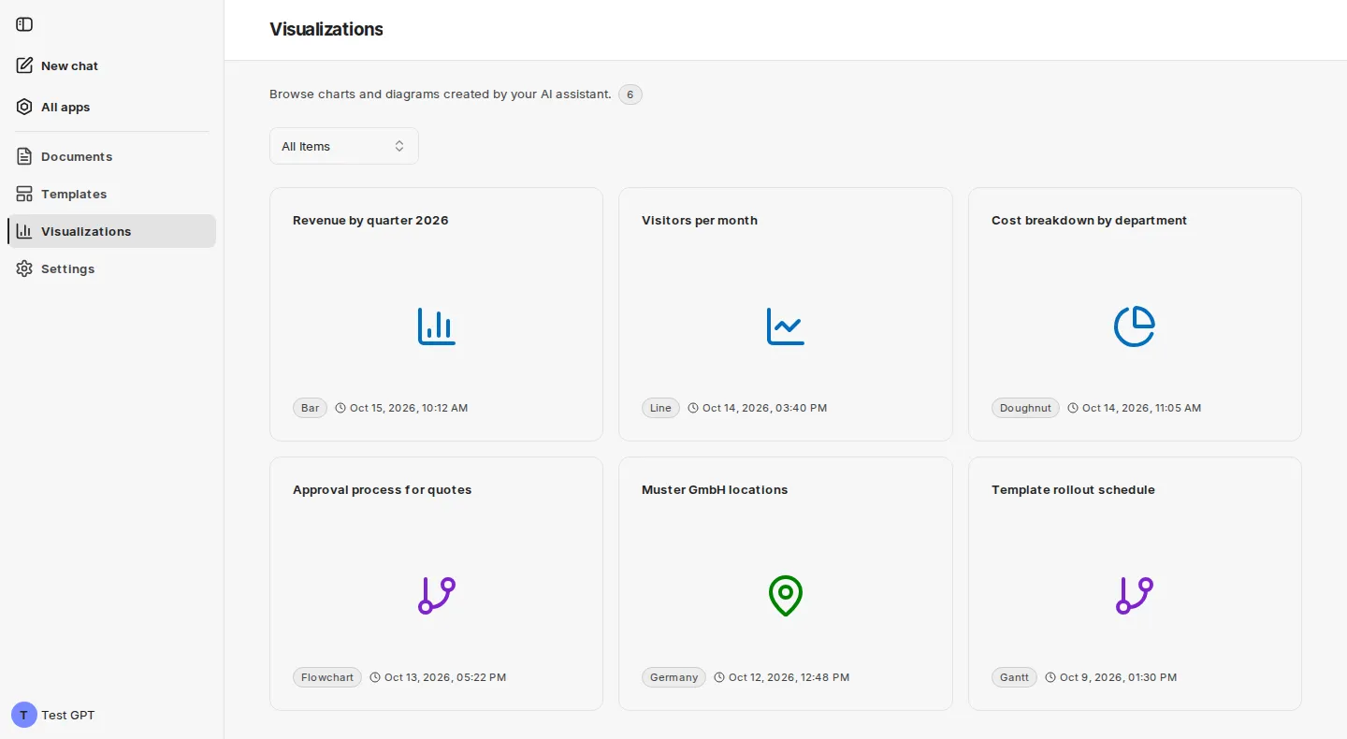The width and height of the screenshot is (1347, 739).
Task: Click the Documents file icon
Action: [24, 156]
